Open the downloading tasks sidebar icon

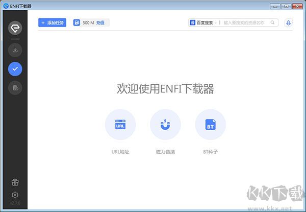tap(15, 50)
